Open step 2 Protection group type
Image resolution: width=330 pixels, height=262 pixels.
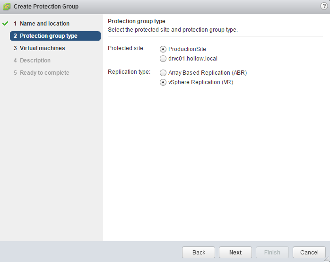48,36
